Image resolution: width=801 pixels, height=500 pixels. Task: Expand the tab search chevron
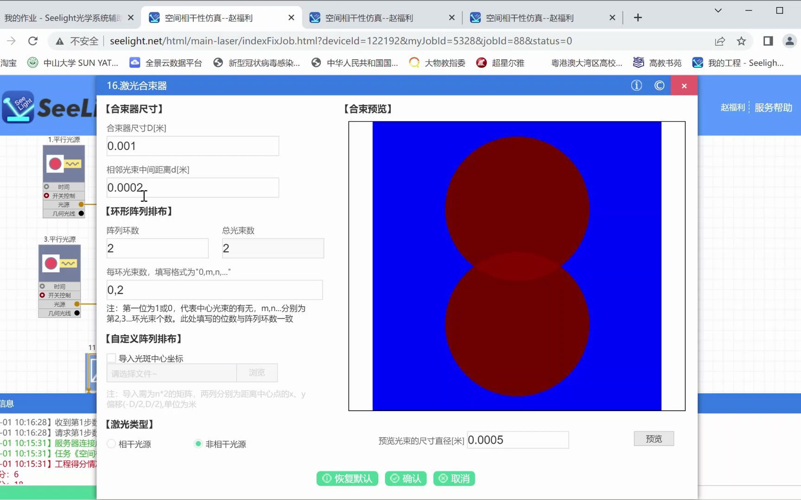click(718, 10)
